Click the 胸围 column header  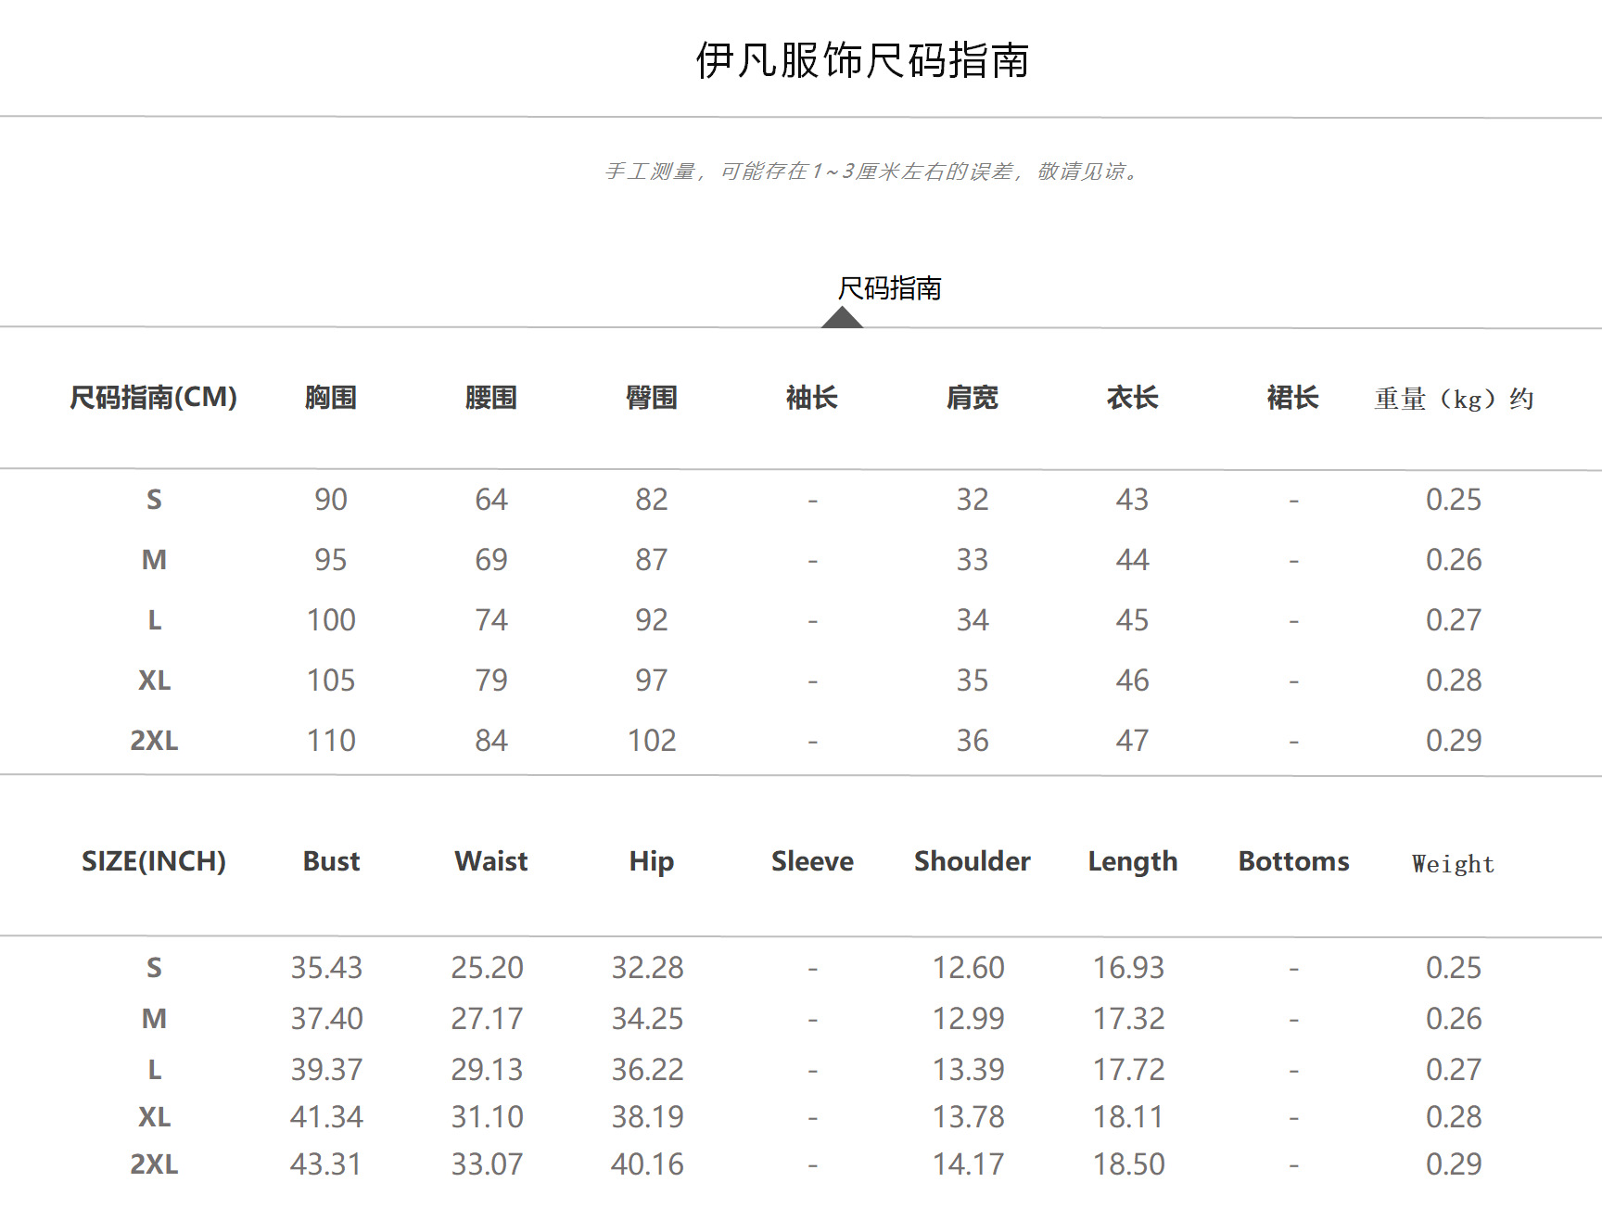point(331,398)
